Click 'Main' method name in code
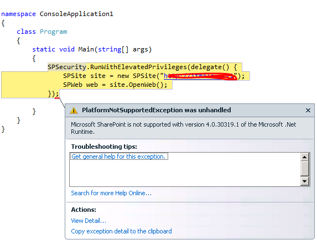This screenshot has width=317, height=245. 86,49
